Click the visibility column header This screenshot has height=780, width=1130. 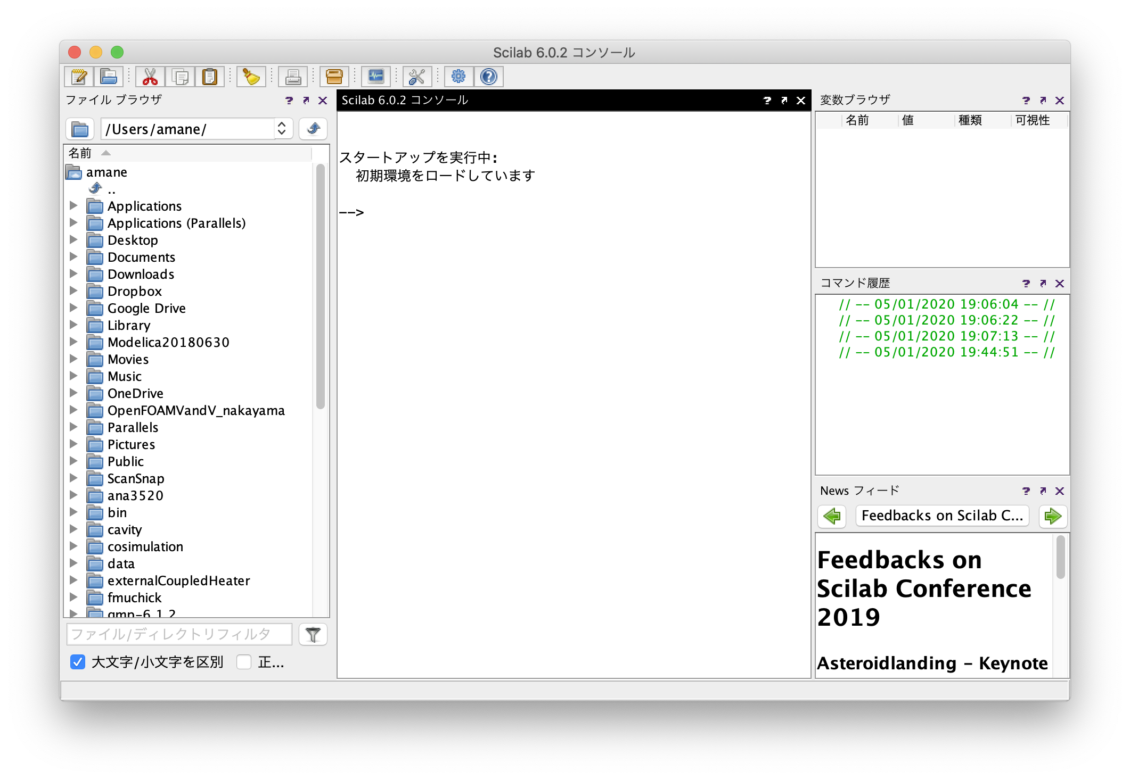[x=1039, y=120]
